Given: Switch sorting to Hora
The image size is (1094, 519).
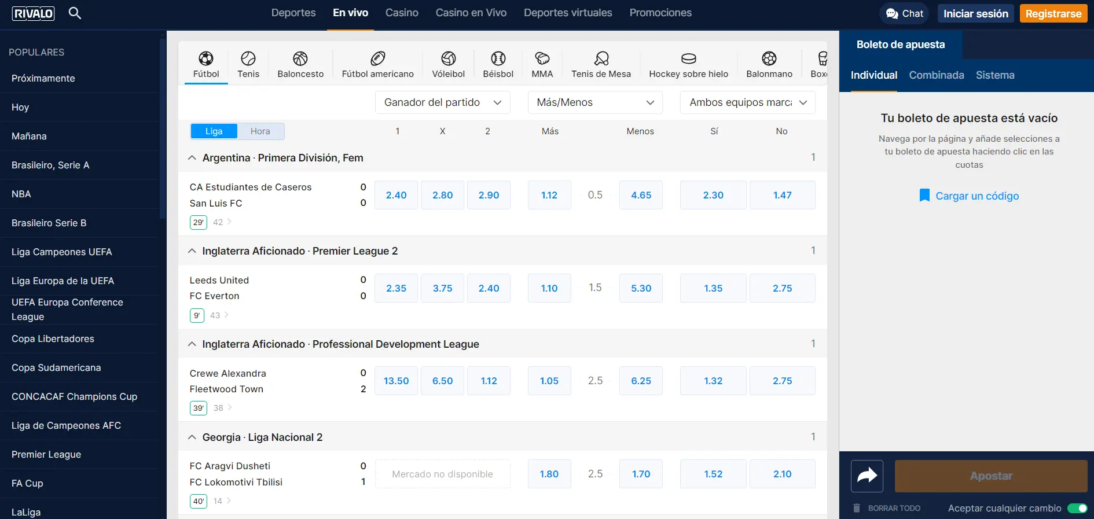Looking at the screenshot, I should (x=260, y=131).
